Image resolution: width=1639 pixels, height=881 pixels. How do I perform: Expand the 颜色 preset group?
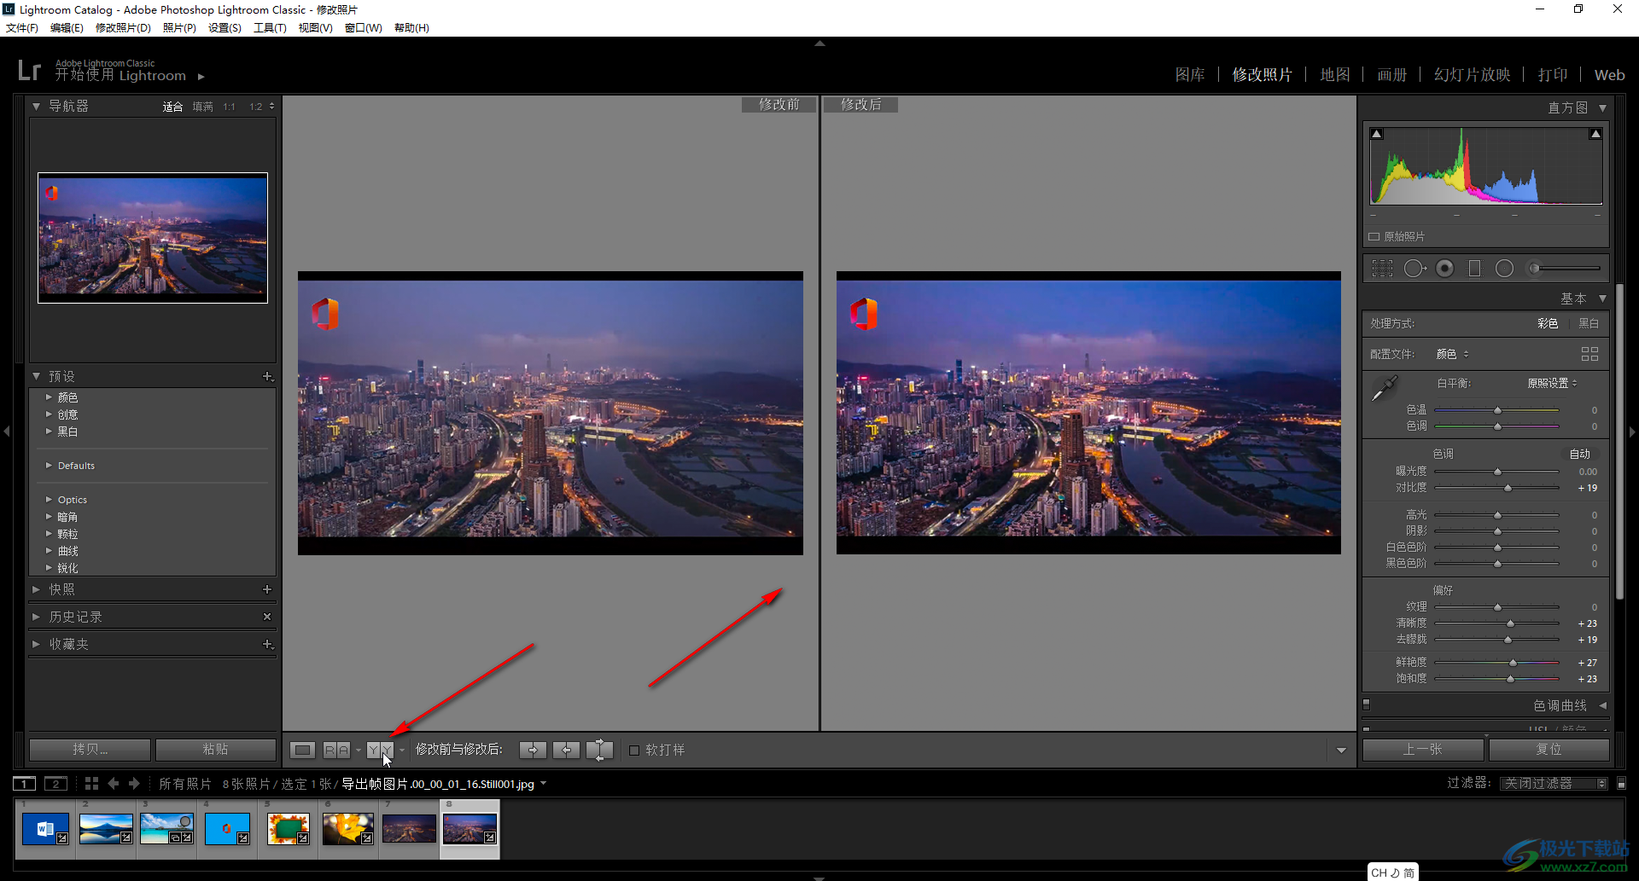[x=49, y=397]
